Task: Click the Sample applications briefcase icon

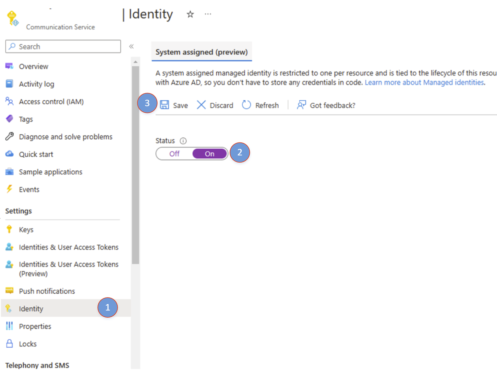Action: click(x=9, y=171)
